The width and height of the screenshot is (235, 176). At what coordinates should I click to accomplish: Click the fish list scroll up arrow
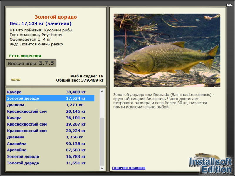tap(102, 91)
